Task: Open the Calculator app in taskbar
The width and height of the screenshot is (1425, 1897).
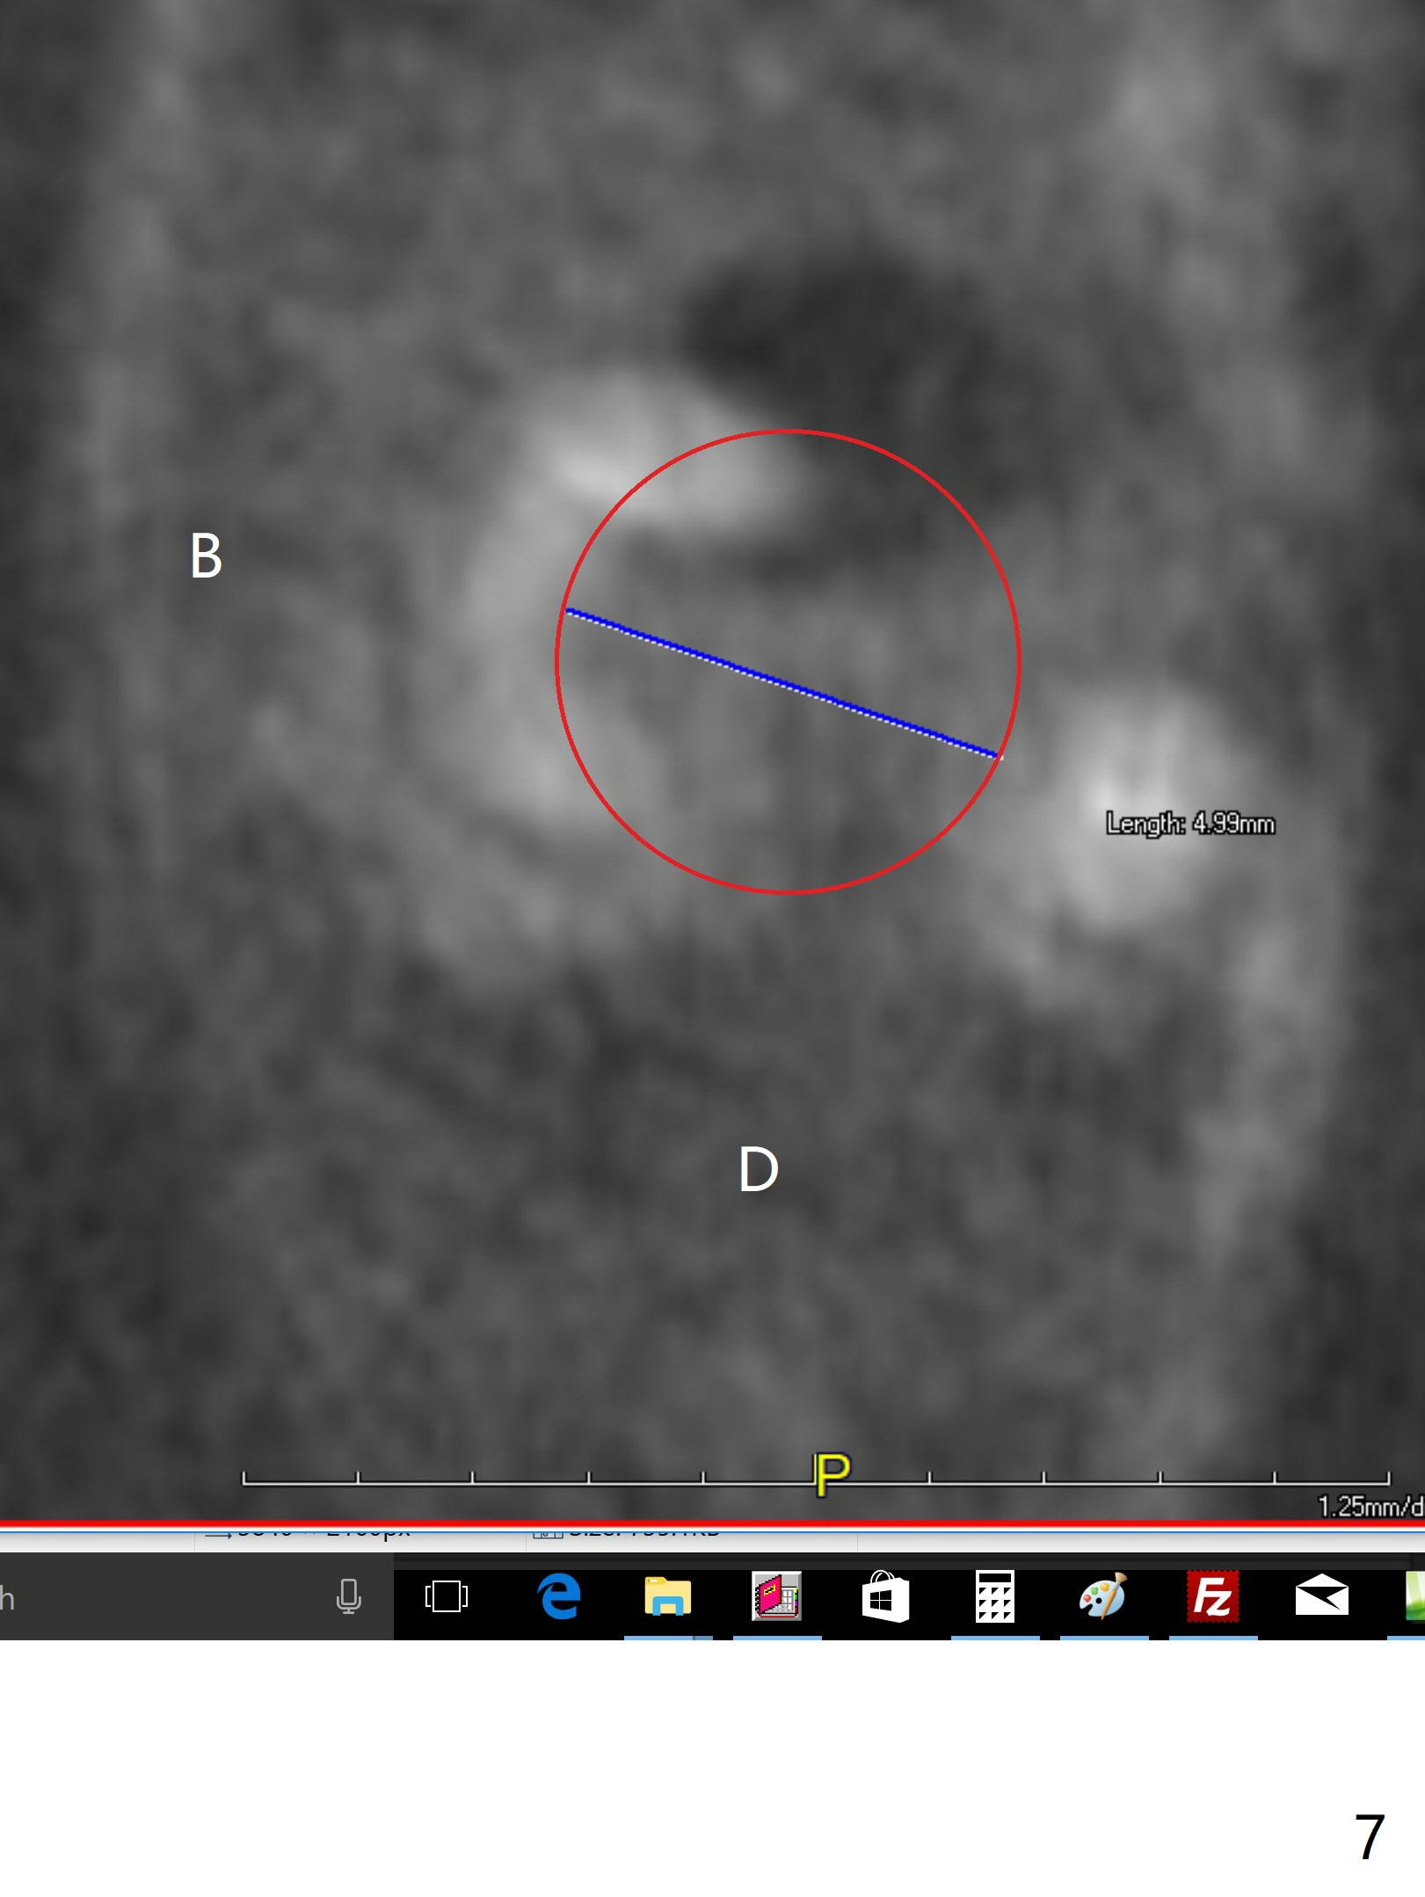Action: [994, 1596]
